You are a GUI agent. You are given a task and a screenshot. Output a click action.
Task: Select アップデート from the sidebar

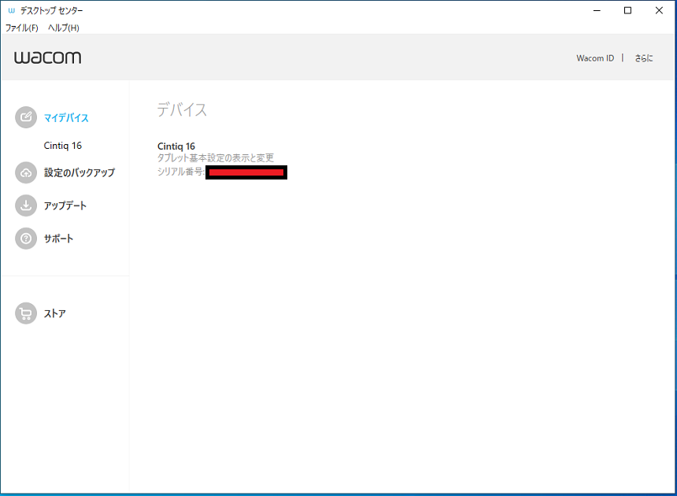click(x=66, y=205)
